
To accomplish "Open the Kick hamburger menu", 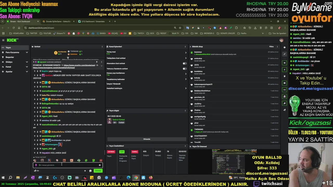I will [3, 40].
